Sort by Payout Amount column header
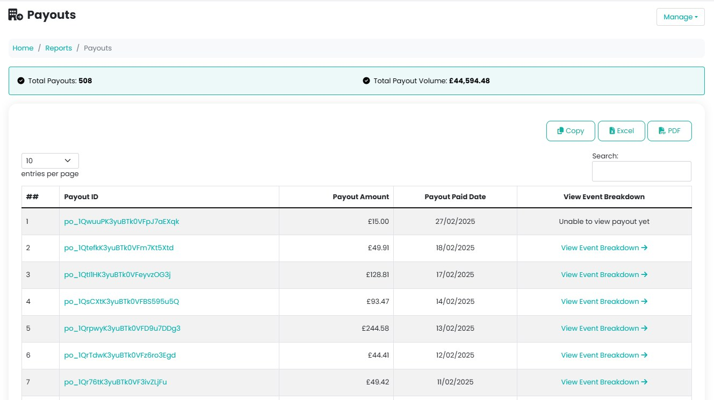Viewport: 714px width, 400px height. [336, 197]
